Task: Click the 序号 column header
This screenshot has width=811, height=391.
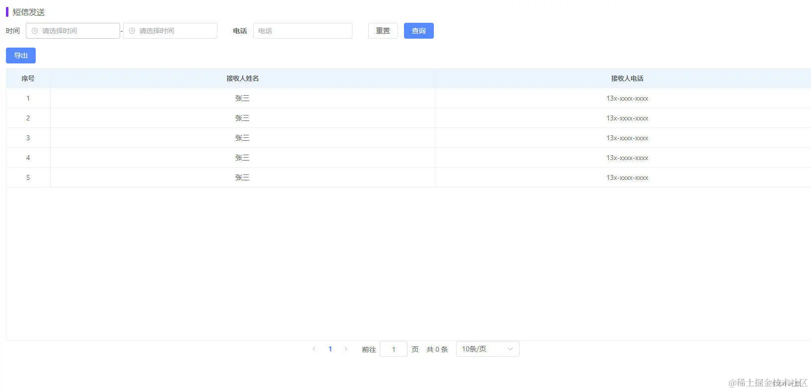Action: tap(28, 78)
